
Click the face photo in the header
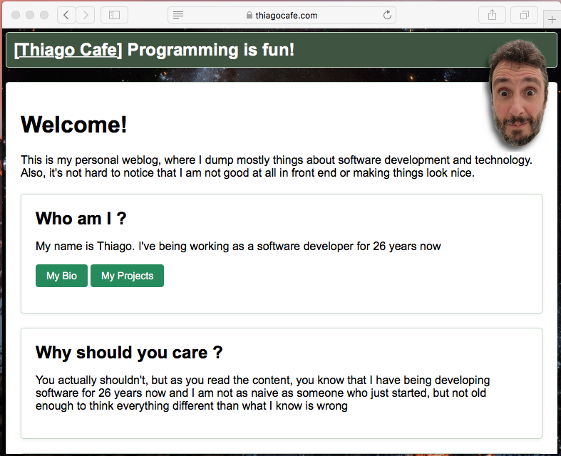click(x=518, y=93)
